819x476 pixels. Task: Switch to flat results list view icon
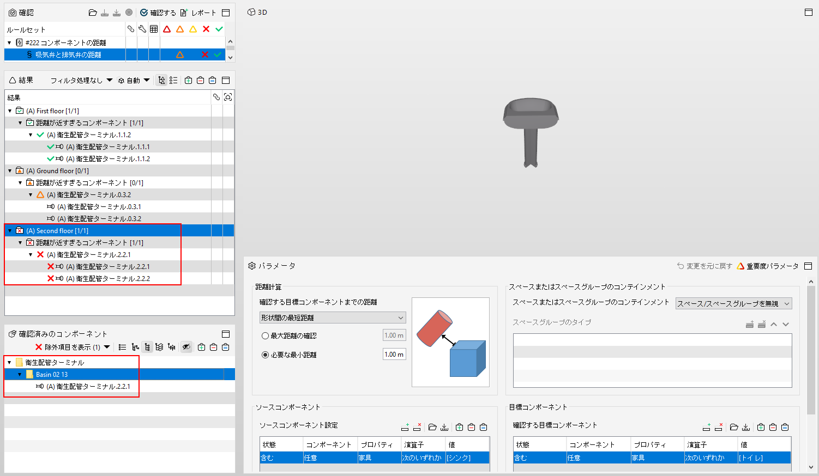coord(173,80)
